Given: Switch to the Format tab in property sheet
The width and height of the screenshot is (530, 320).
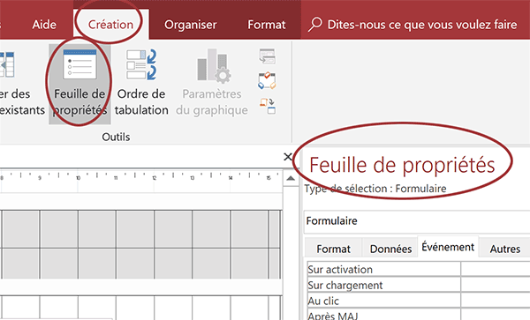Looking at the screenshot, I should click(x=333, y=249).
